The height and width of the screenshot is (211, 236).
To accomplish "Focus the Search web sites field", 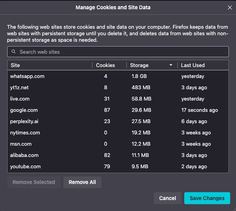I will (120, 52).
